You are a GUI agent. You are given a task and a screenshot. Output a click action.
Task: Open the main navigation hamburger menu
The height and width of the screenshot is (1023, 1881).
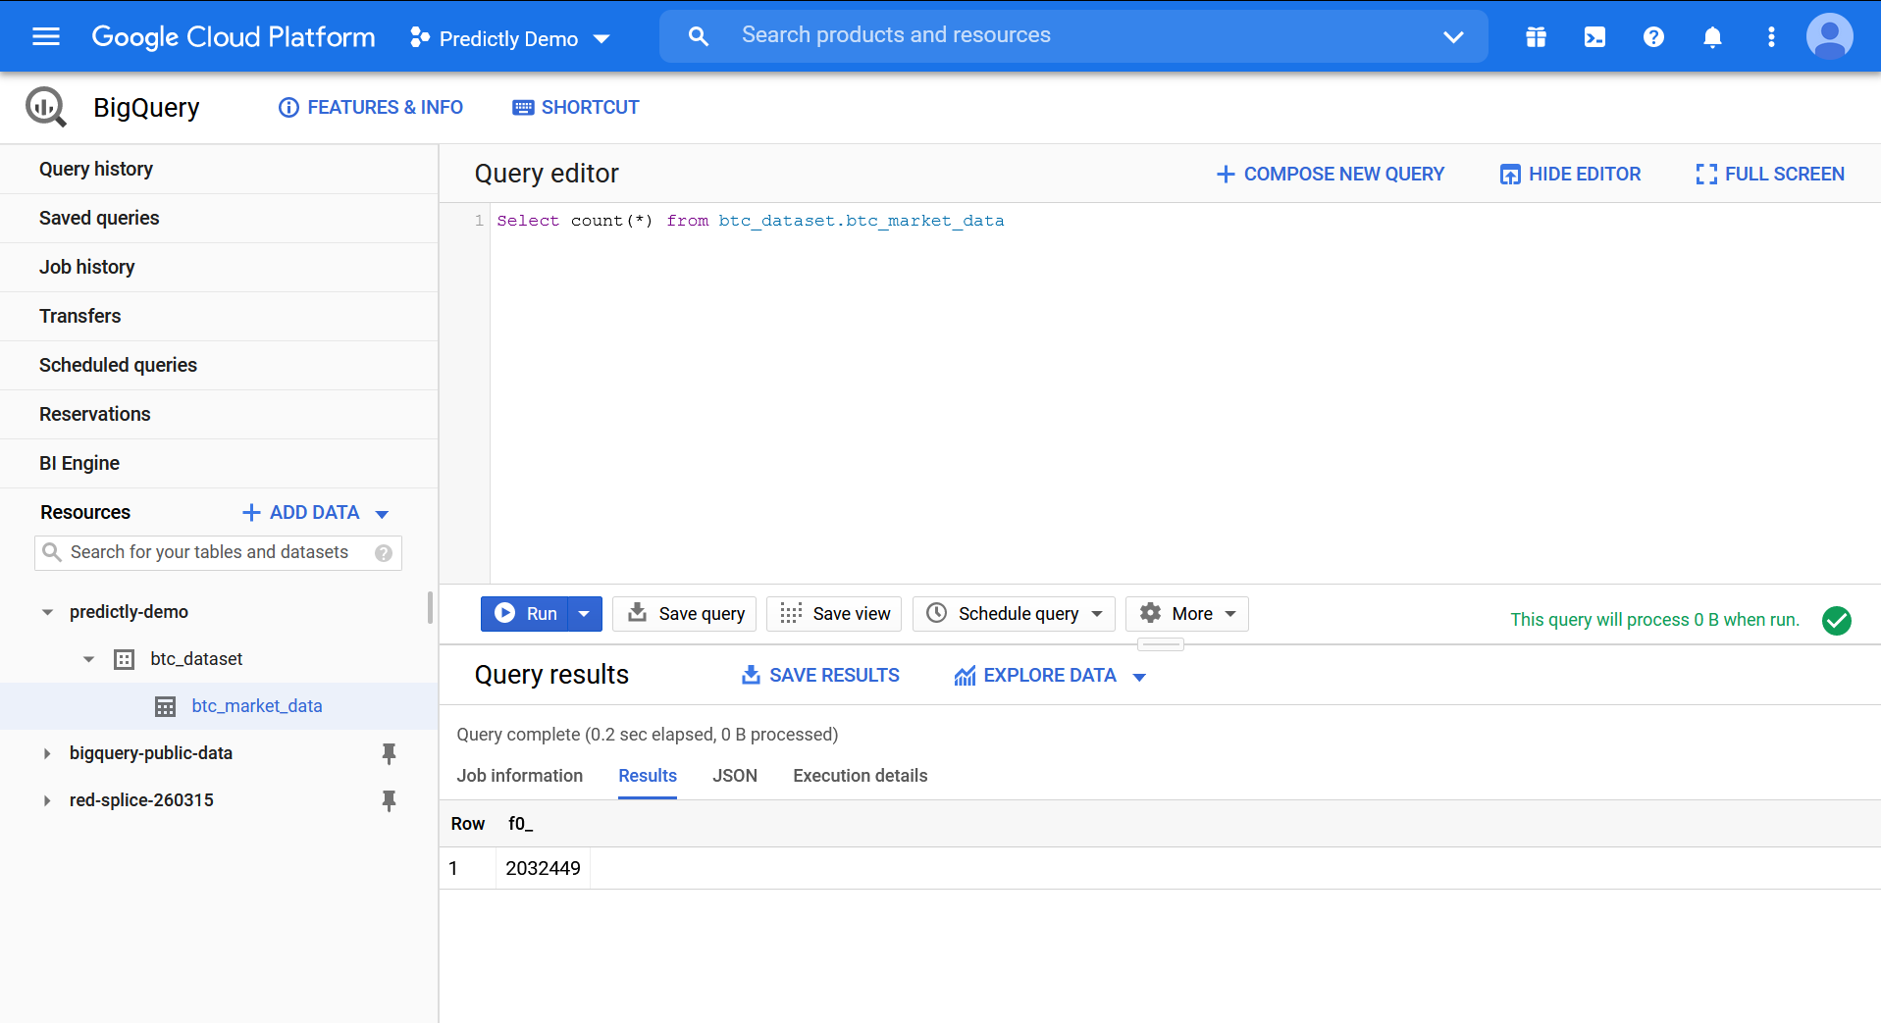tap(46, 37)
